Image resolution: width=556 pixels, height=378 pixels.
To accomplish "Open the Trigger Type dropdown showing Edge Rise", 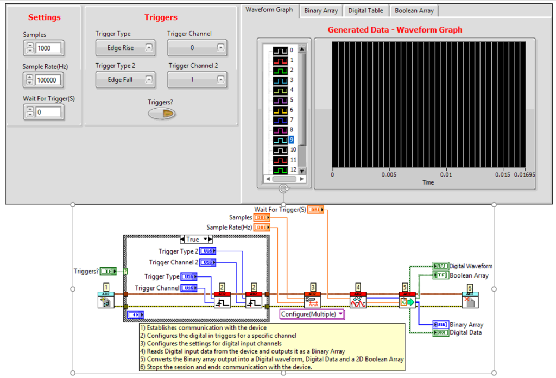I will point(125,48).
